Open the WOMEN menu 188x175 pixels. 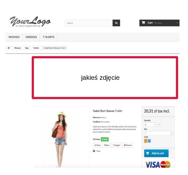click(14, 37)
